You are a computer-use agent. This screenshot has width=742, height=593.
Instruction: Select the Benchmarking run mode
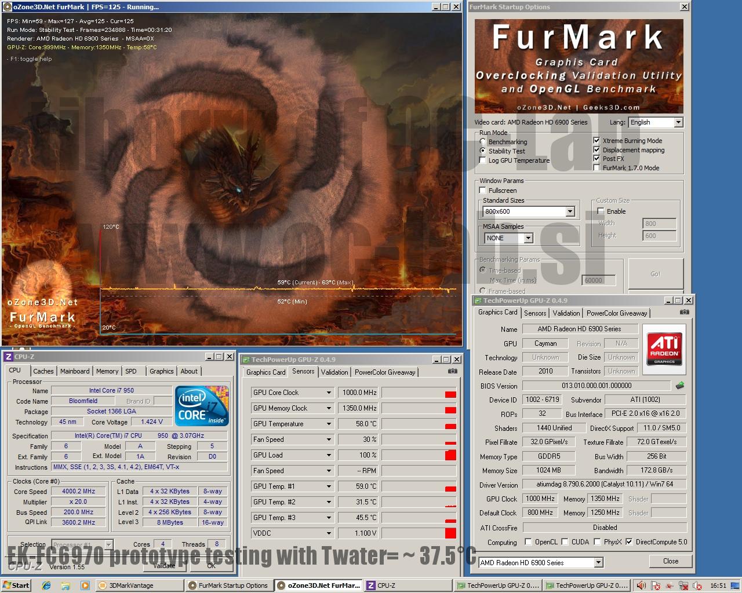tap(483, 142)
